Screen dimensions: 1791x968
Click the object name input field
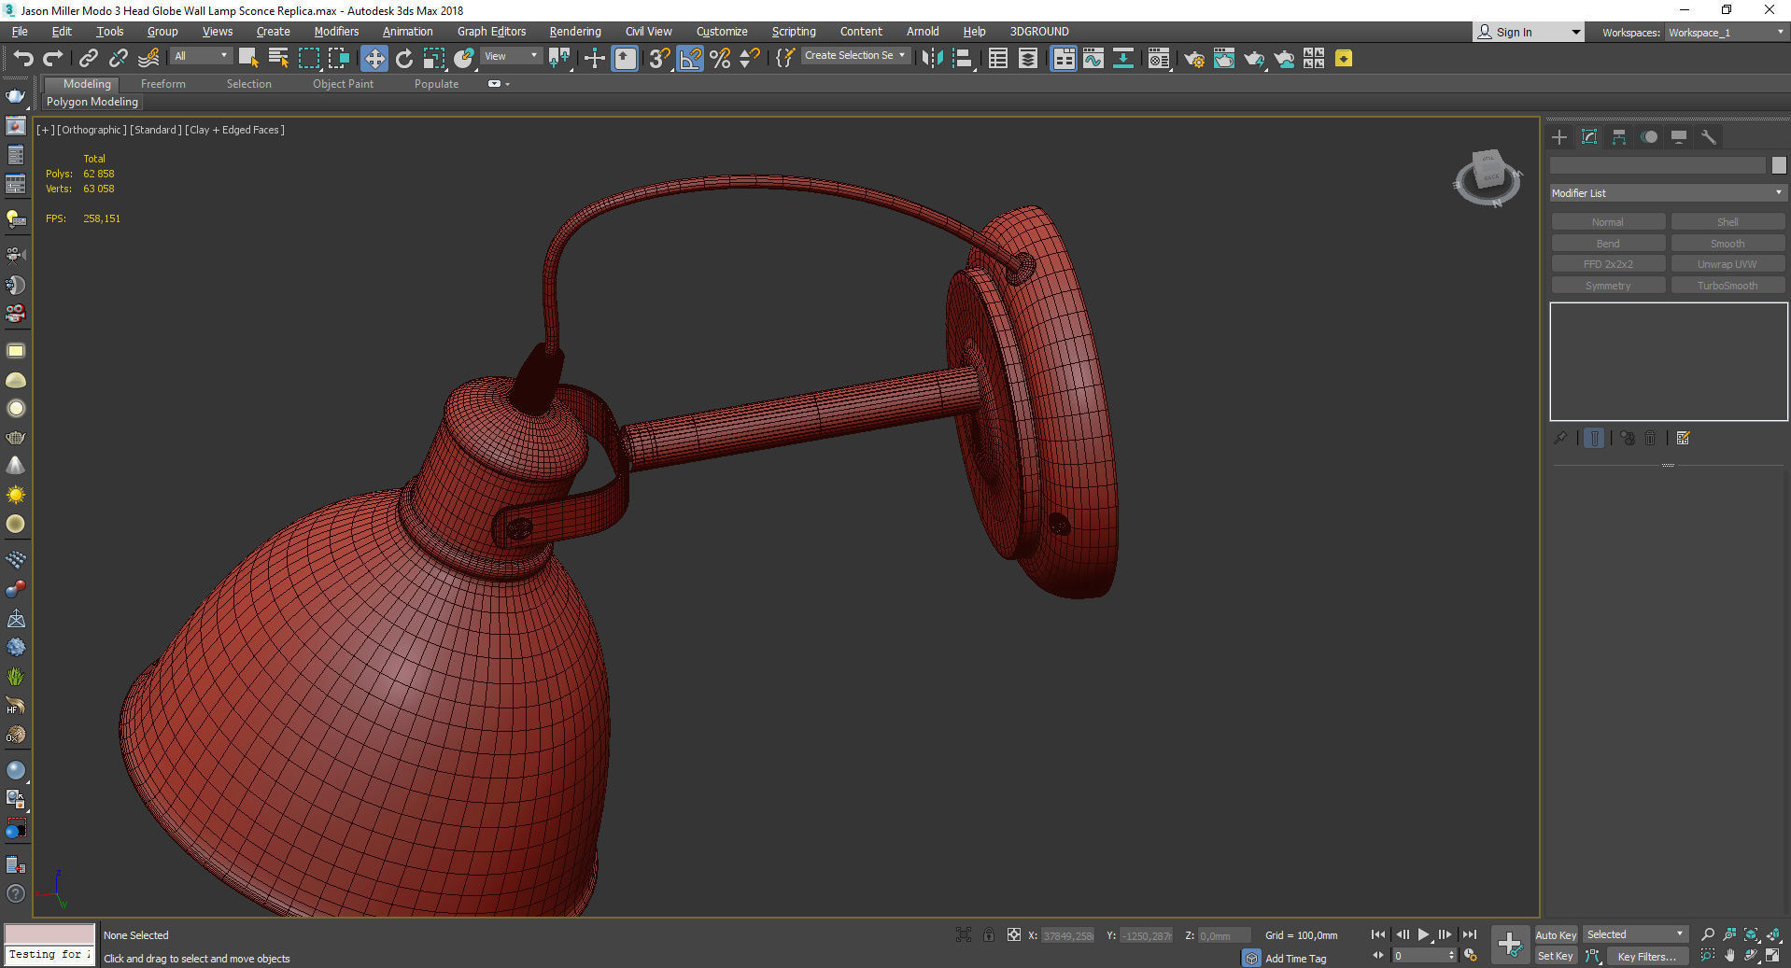pyautogui.click(x=1657, y=165)
